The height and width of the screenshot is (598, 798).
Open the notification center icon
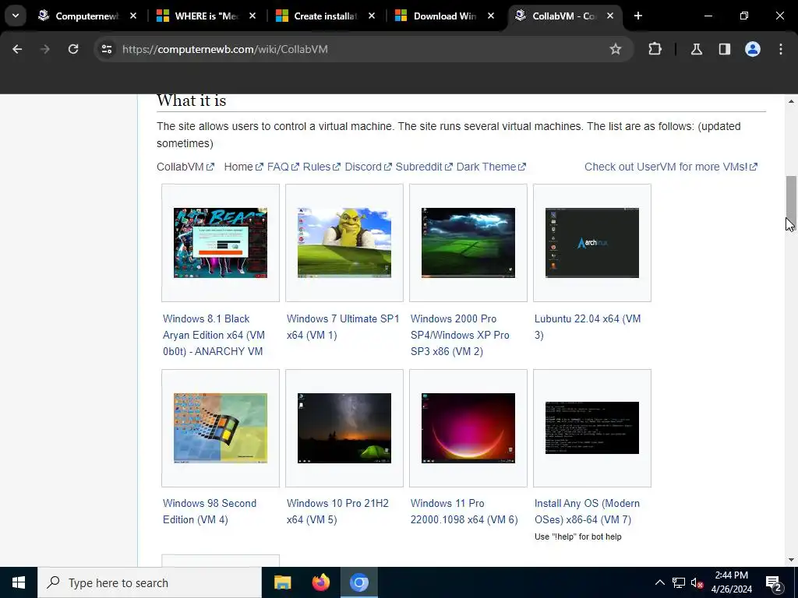[774, 582]
